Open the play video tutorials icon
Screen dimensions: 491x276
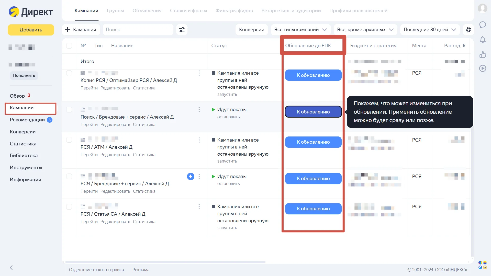[483, 68]
